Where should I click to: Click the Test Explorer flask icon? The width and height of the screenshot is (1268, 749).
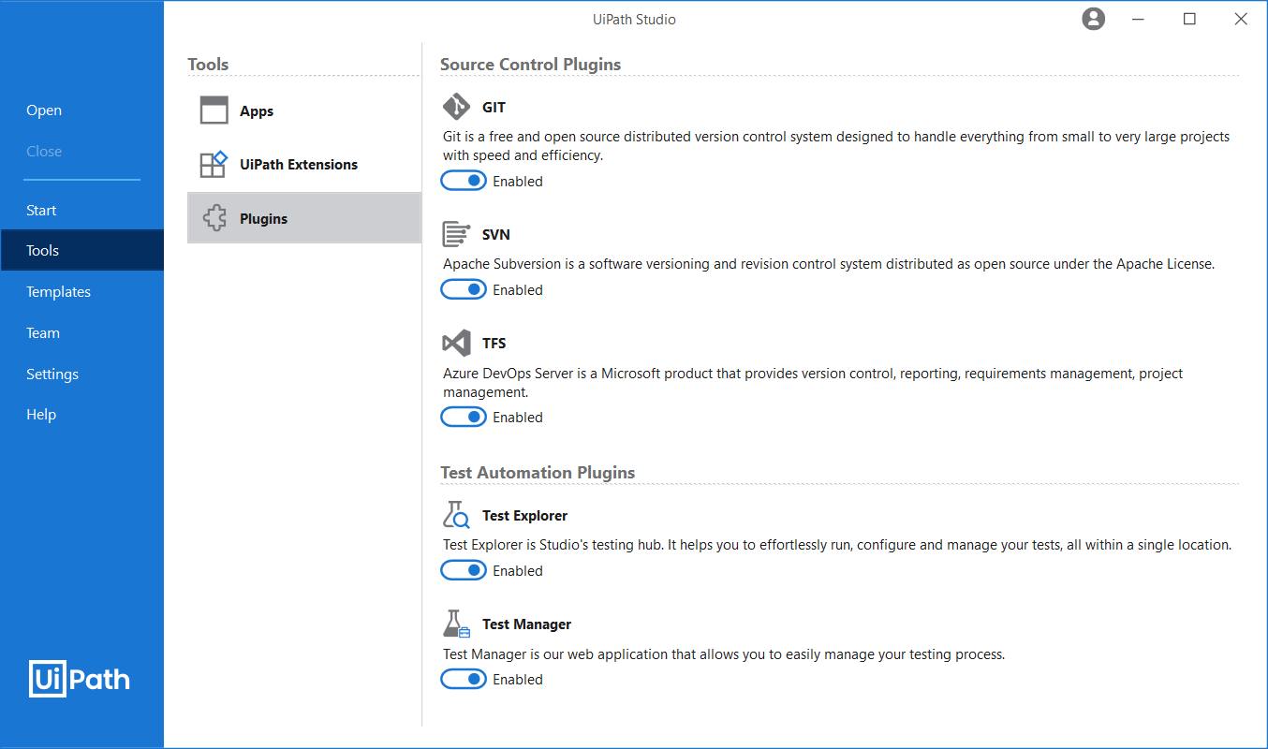click(456, 515)
